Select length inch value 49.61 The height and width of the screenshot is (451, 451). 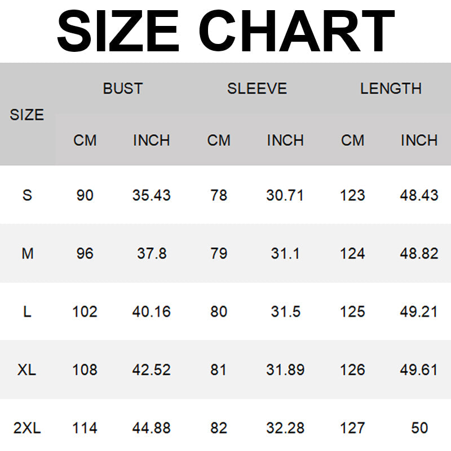419,370
